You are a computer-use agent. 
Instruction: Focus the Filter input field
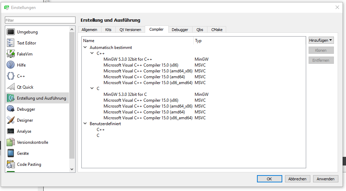(40, 20)
